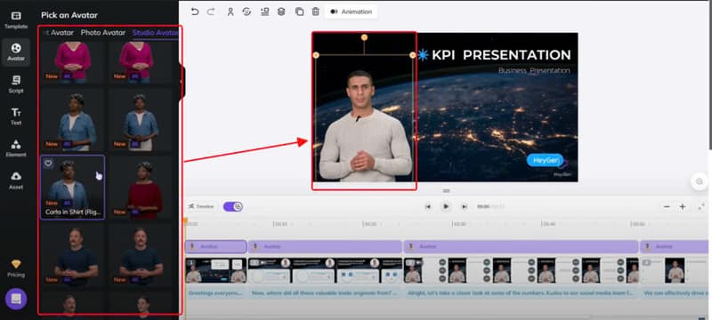Pick left pink sweater woman avatar
This screenshot has width=712, height=320.
point(73,61)
